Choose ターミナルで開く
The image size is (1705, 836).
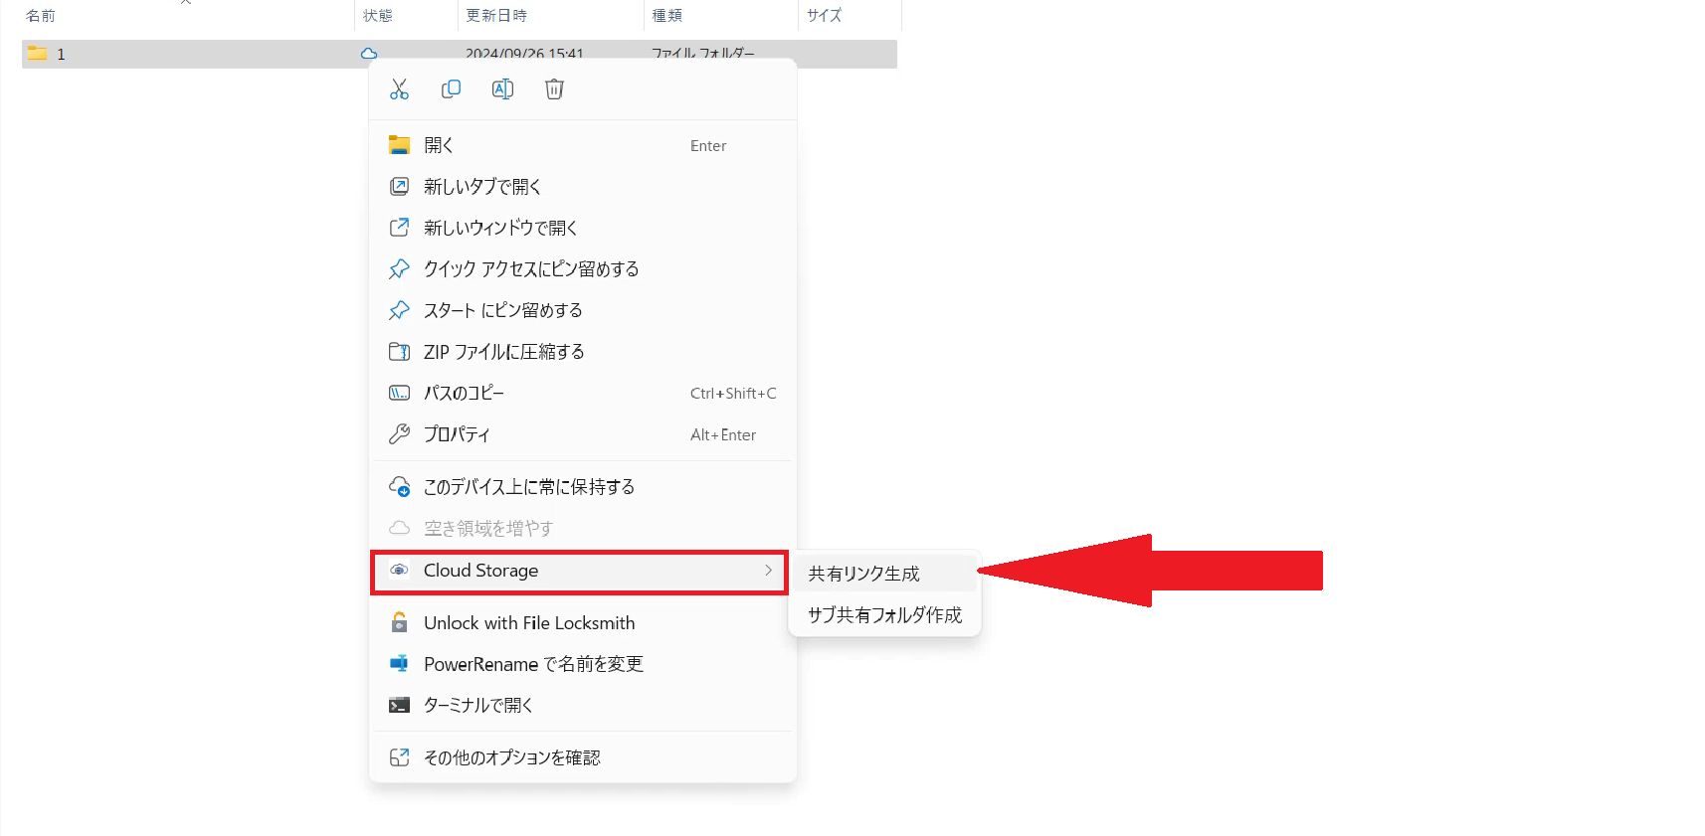pos(582,706)
